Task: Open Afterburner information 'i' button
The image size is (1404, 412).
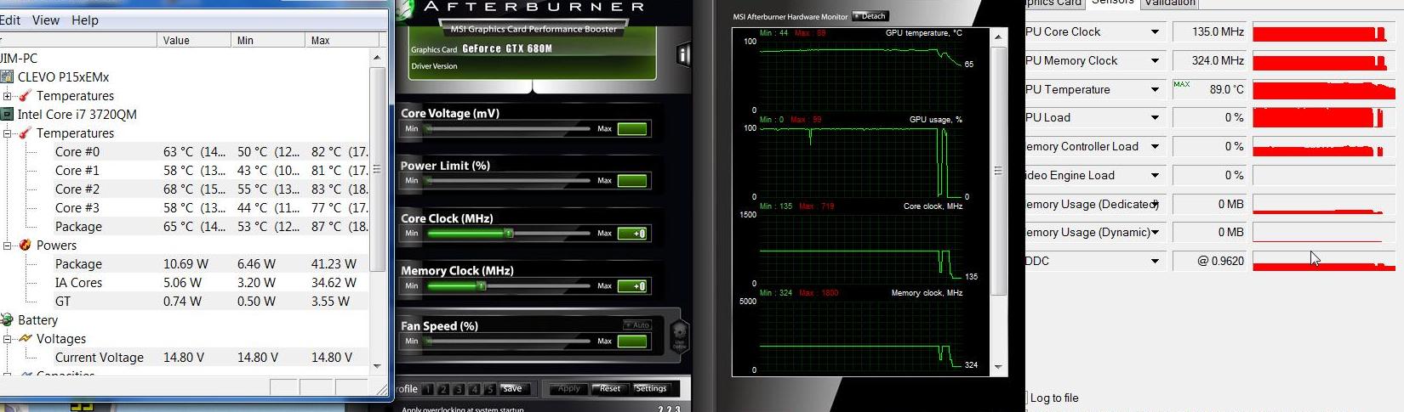Action: point(683,55)
